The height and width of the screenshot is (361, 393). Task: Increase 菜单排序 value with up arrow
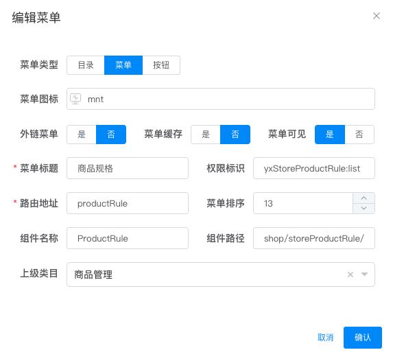364,198
